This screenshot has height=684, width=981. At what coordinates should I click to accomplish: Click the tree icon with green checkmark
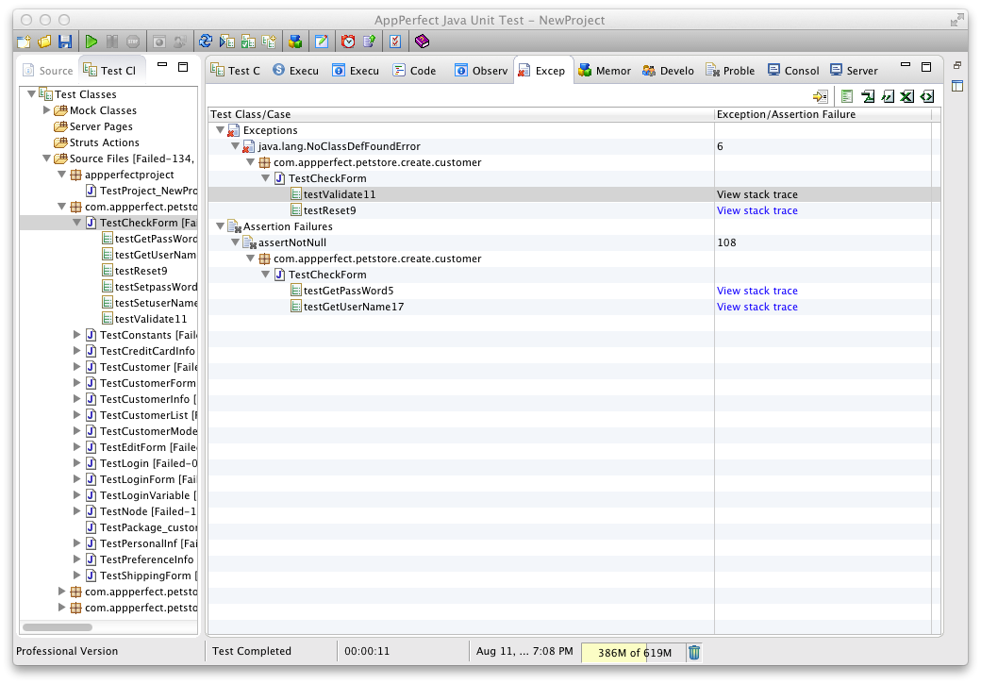[248, 42]
